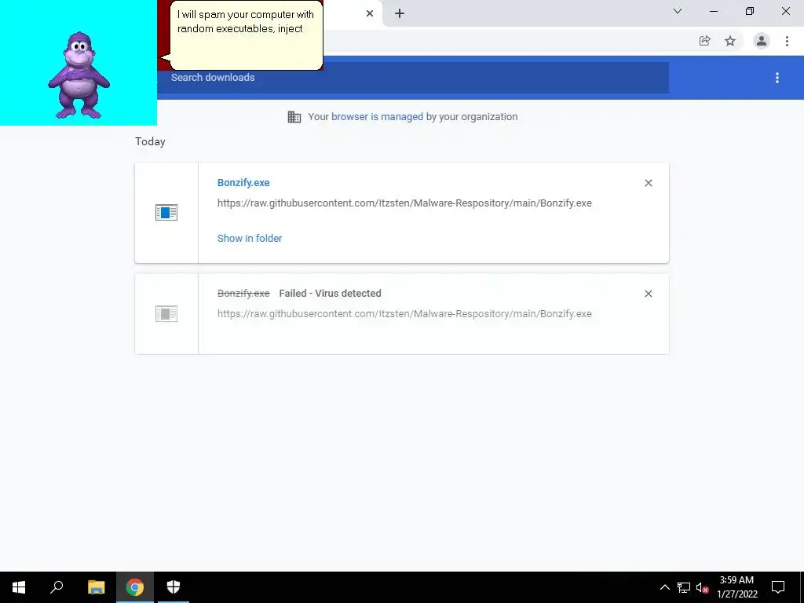Minimize the Chrome window

point(713,11)
